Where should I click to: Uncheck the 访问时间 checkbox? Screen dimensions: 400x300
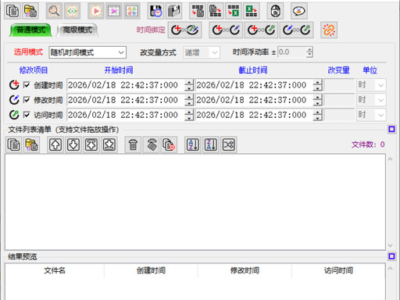click(x=27, y=115)
